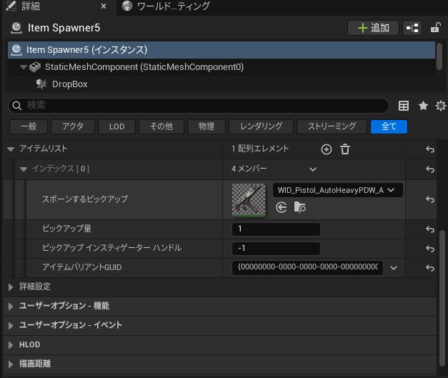The height and width of the screenshot is (378, 448).
Task: Use selected asset arrow icon
Action: point(282,207)
